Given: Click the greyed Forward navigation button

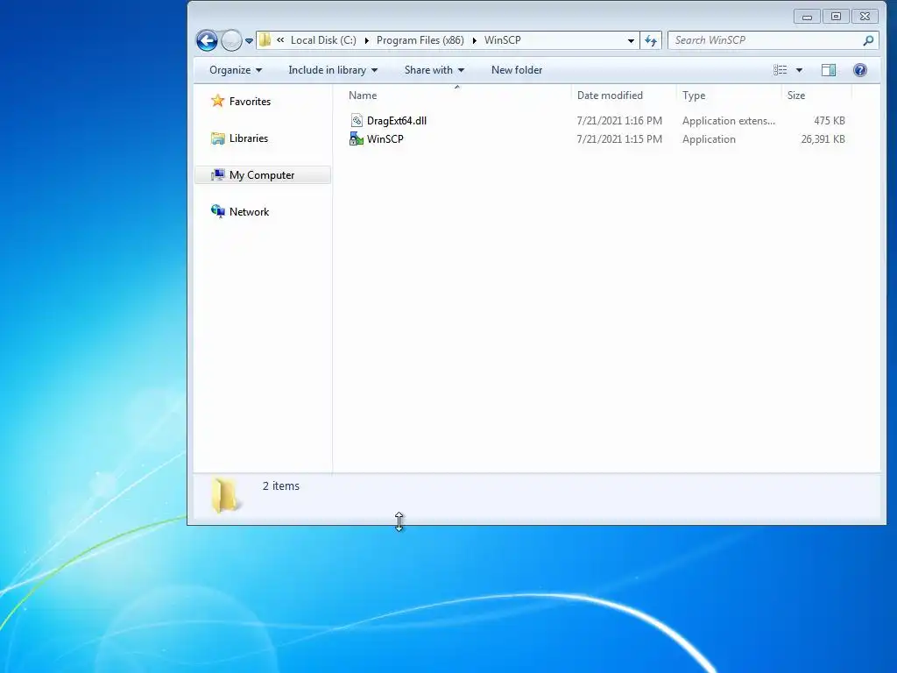Looking at the screenshot, I should tap(231, 40).
